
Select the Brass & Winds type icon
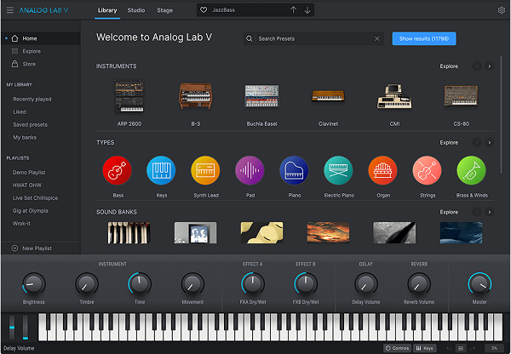pos(471,170)
